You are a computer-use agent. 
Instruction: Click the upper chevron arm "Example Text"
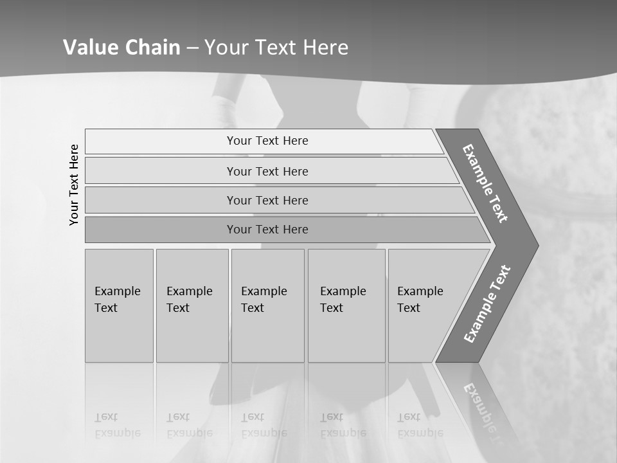click(x=485, y=183)
